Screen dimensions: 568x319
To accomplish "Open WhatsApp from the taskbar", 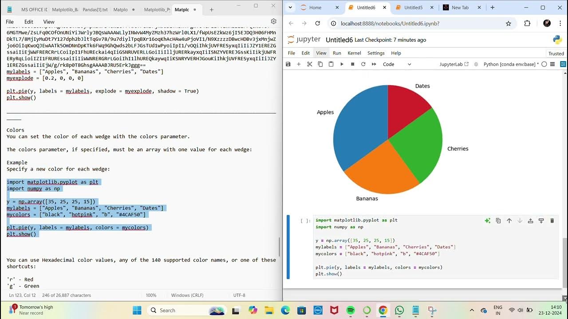I will tap(399, 310).
